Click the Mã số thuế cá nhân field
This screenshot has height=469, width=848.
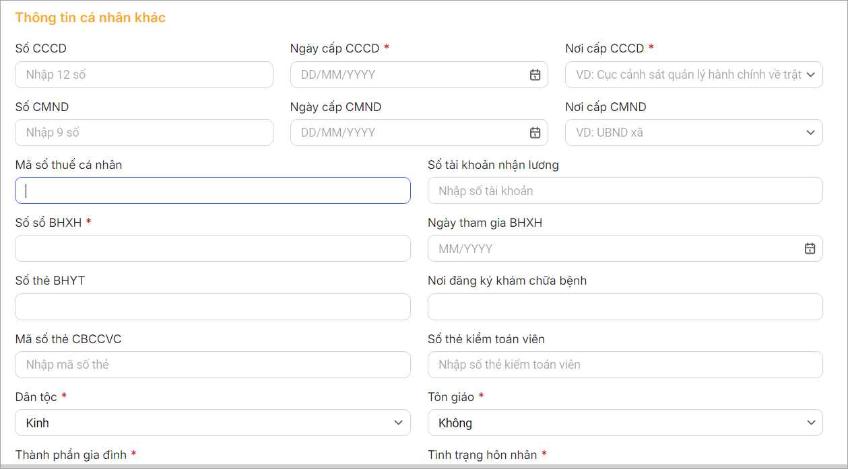coord(212,190)
